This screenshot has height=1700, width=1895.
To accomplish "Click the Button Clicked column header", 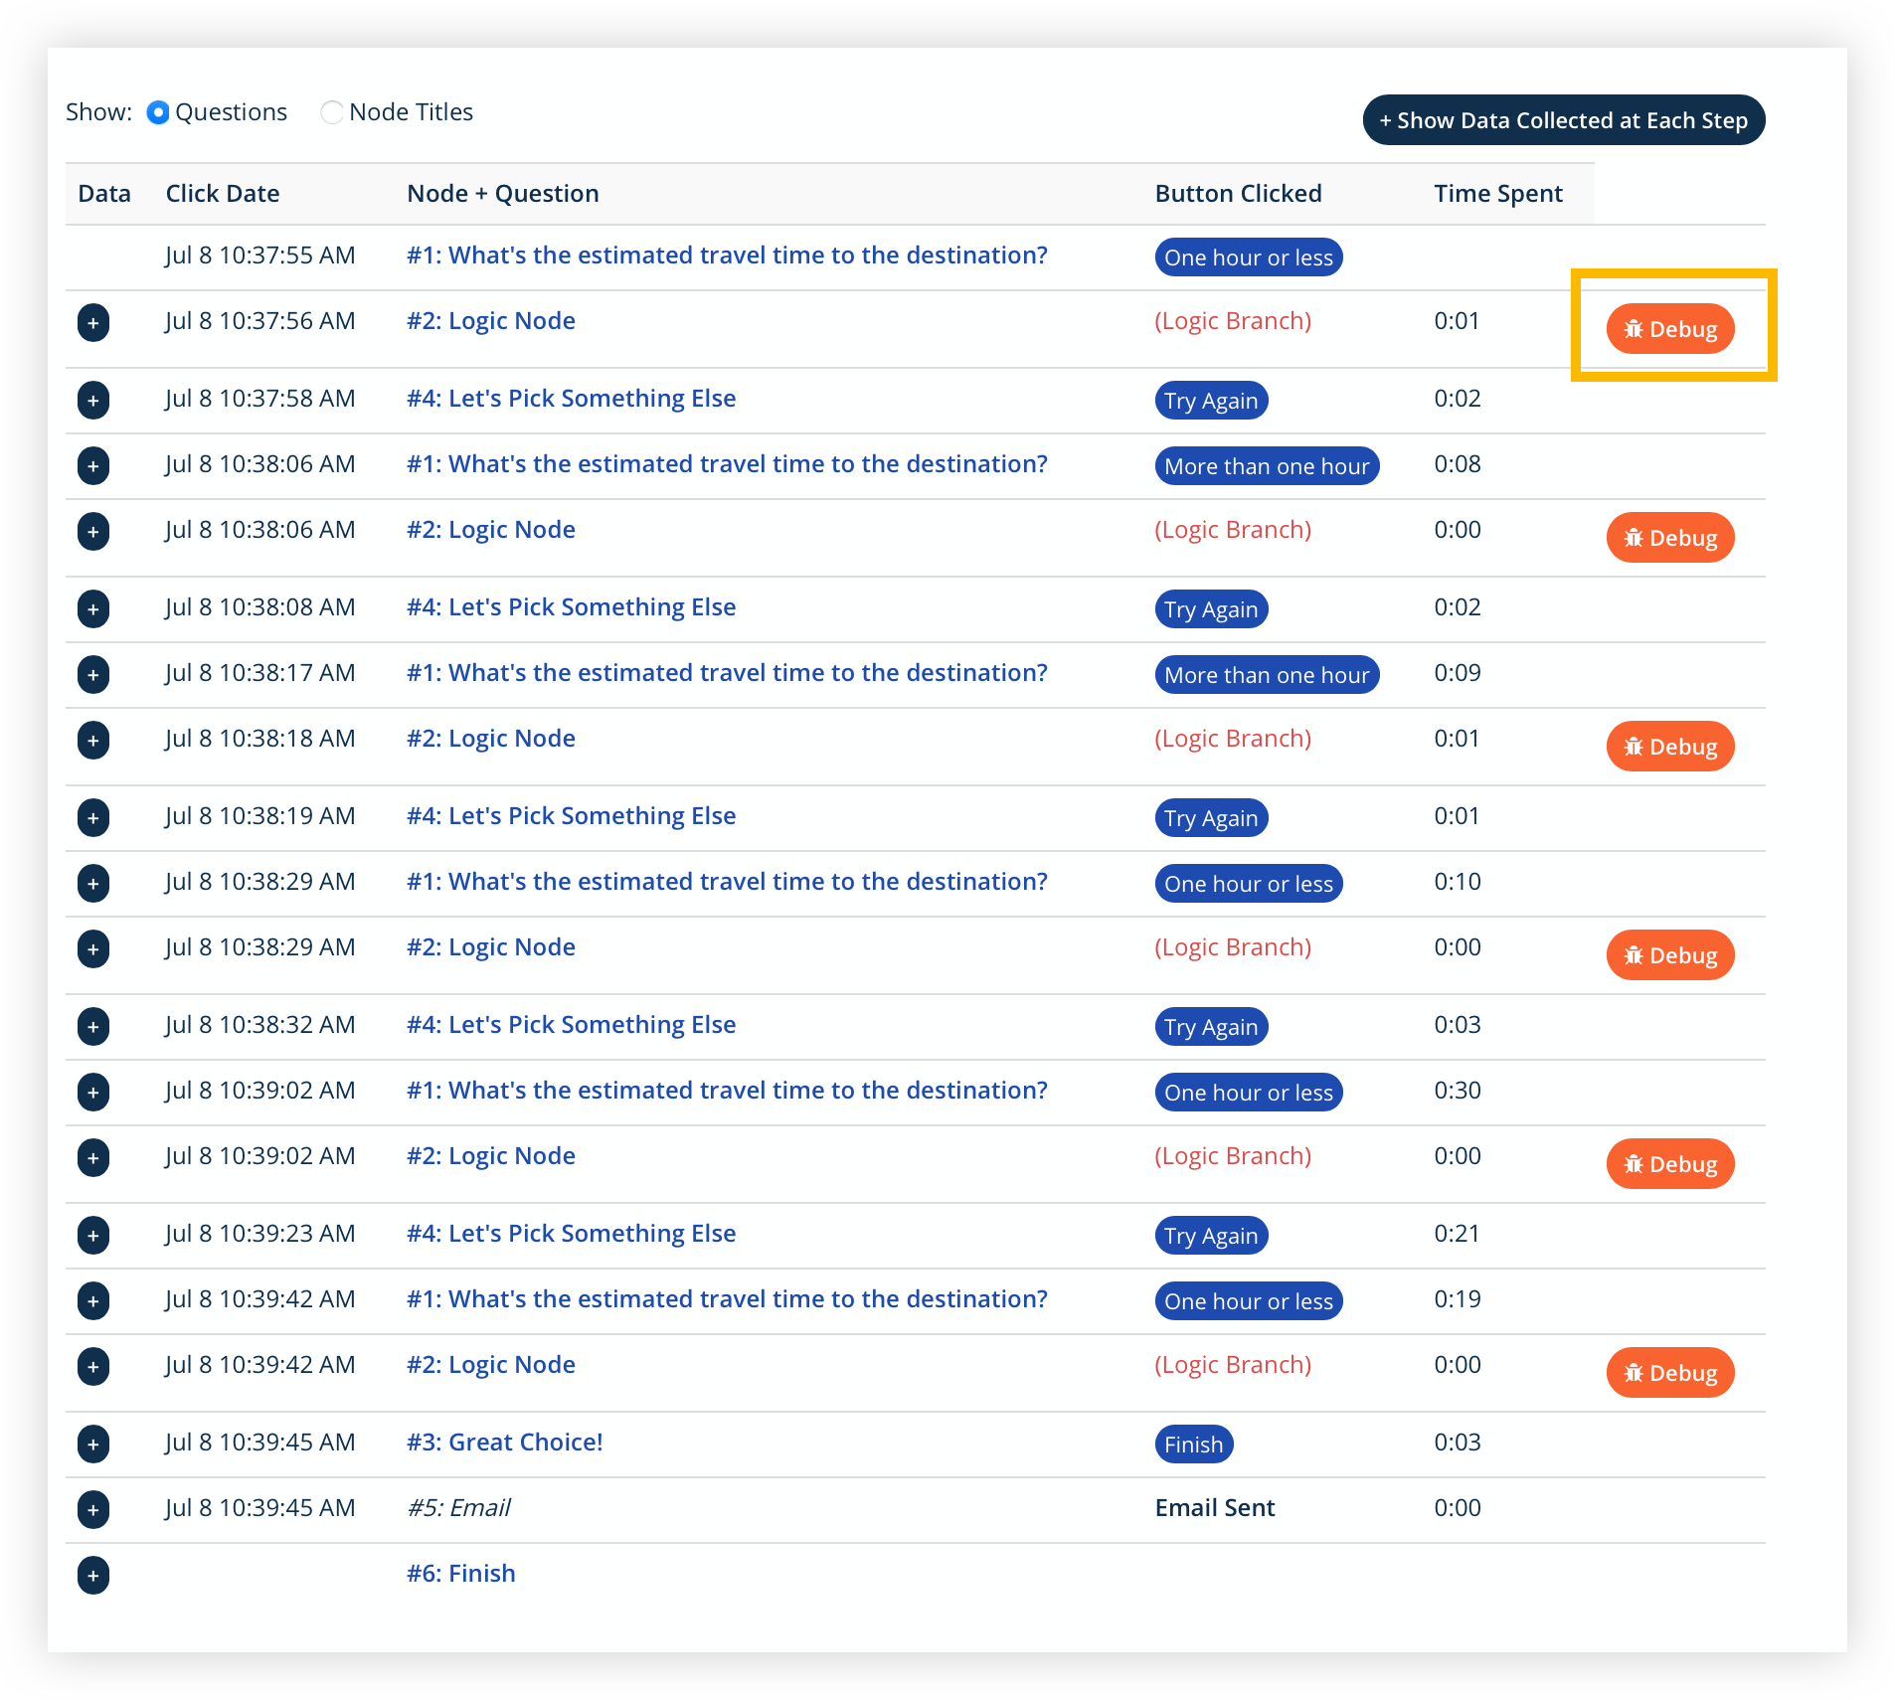I will (x=1239, y=194).
